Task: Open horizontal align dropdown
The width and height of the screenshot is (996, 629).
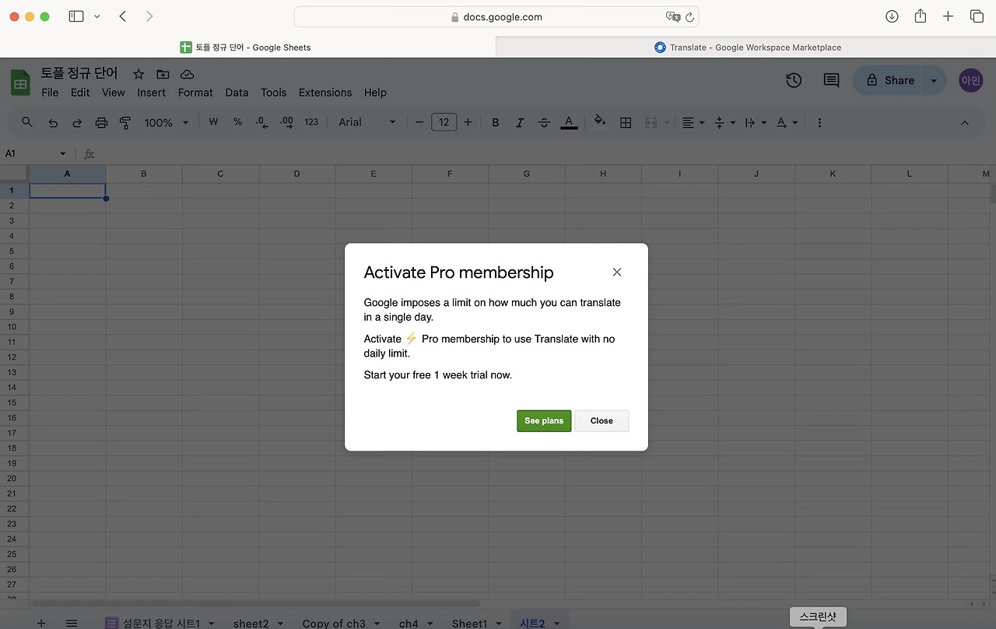Action: [x=693, y=122]
